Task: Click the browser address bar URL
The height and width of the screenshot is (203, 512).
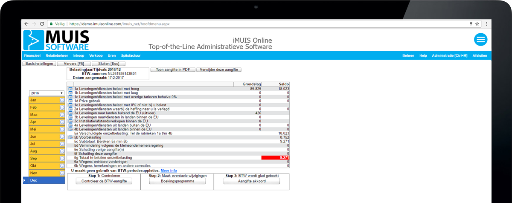Action: point(119,24)
